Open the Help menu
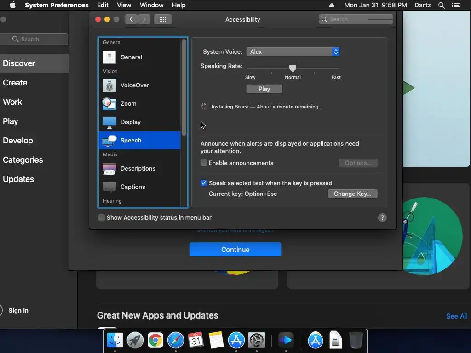This screenshot has width=471, height=353. click(x=179, y=5)
